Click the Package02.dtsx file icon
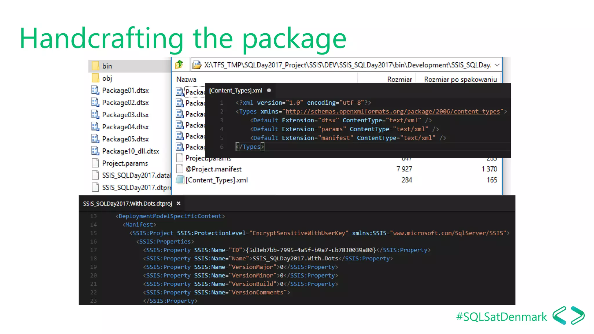 (x=95, y=102)
